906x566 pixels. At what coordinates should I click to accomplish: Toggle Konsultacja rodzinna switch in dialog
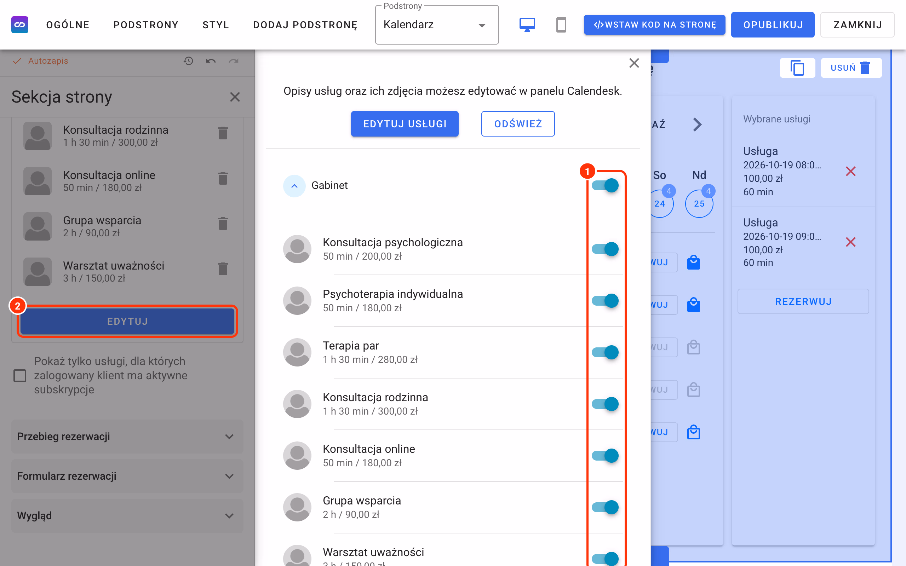[x=605, y=404]
